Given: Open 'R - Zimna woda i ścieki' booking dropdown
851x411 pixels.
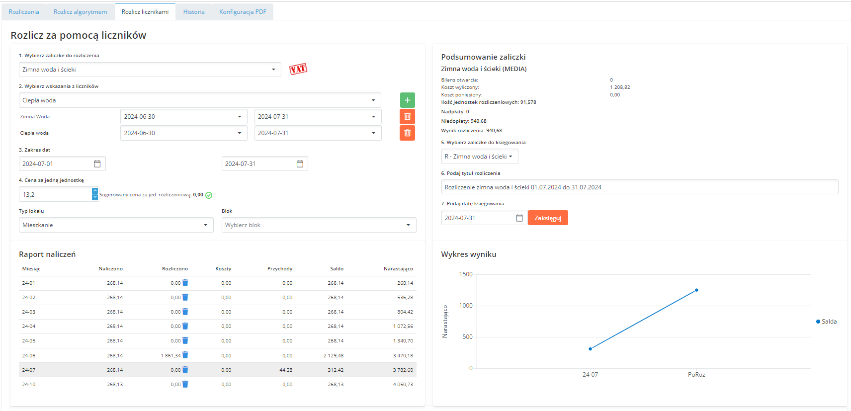Looking at the screenshot, I should 479,157.
